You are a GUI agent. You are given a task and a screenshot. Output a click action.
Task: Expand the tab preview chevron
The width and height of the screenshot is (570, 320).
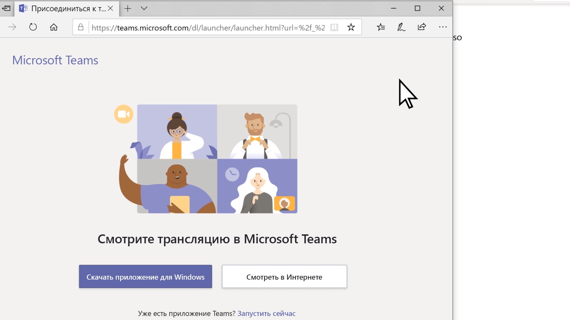(x=144, y=8)
